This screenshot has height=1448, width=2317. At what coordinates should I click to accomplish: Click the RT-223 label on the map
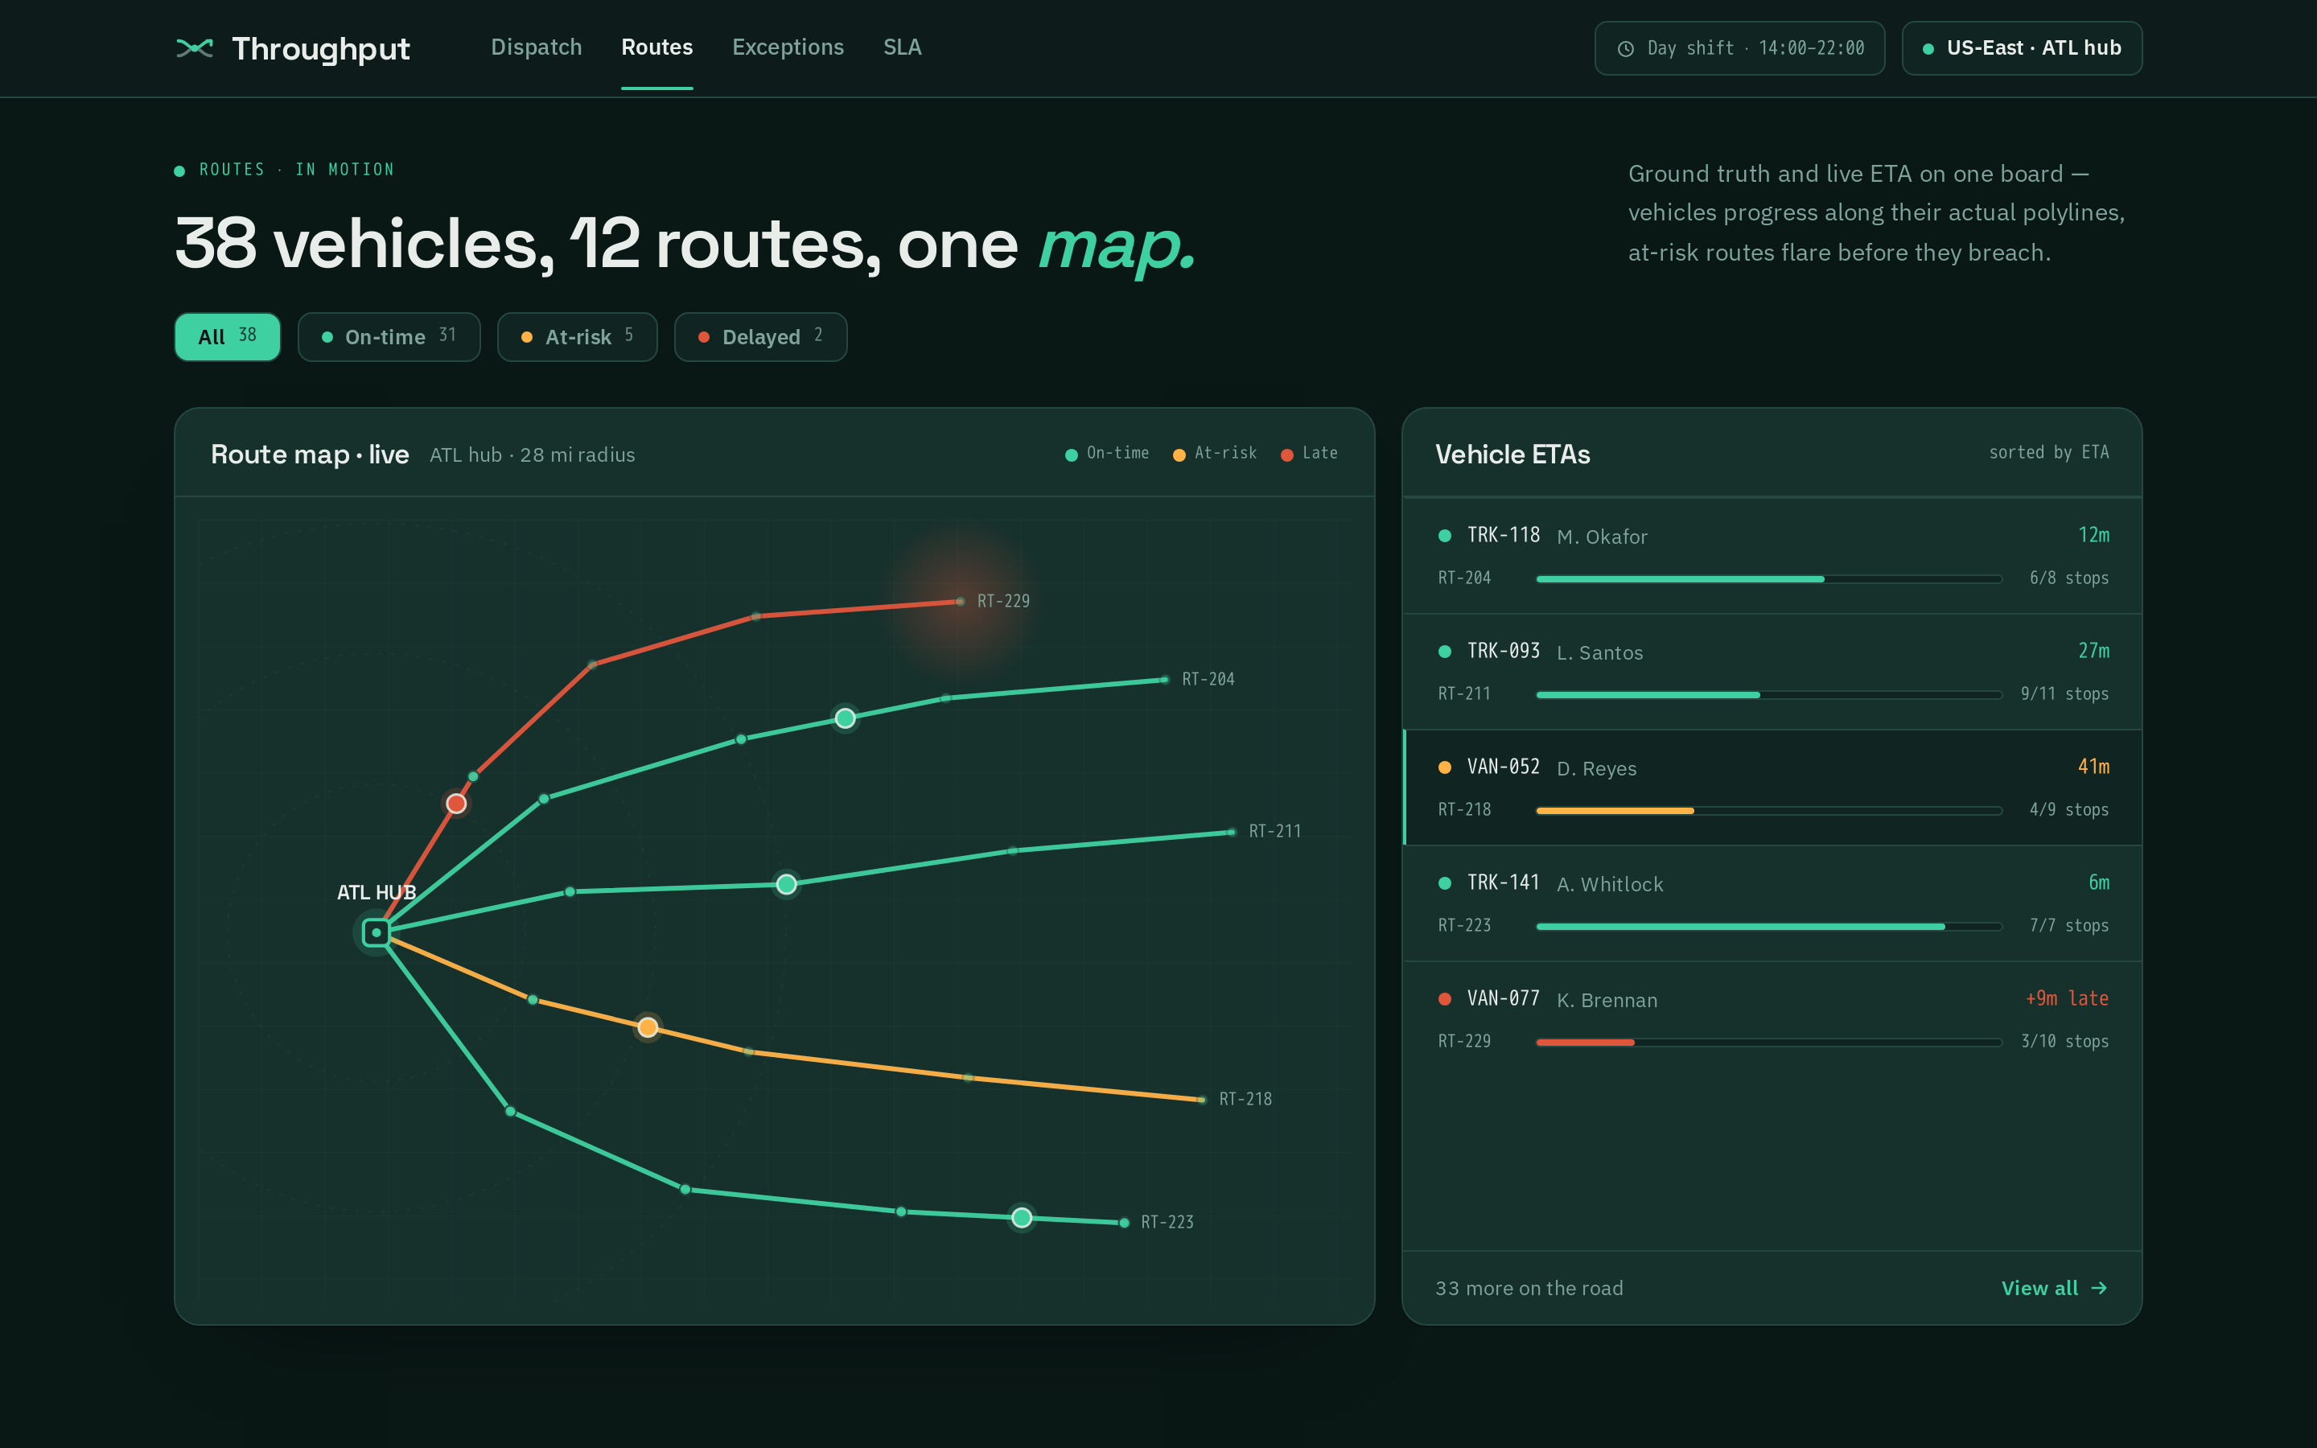[x=1167, y=1222]
